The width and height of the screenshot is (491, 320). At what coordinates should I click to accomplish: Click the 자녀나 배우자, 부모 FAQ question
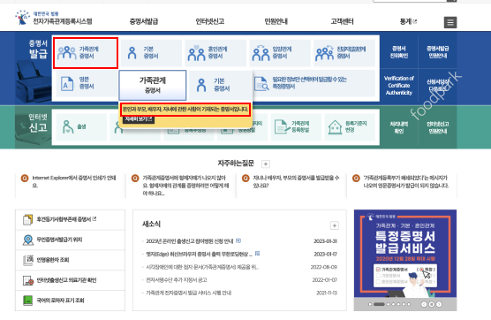(296, 181)
